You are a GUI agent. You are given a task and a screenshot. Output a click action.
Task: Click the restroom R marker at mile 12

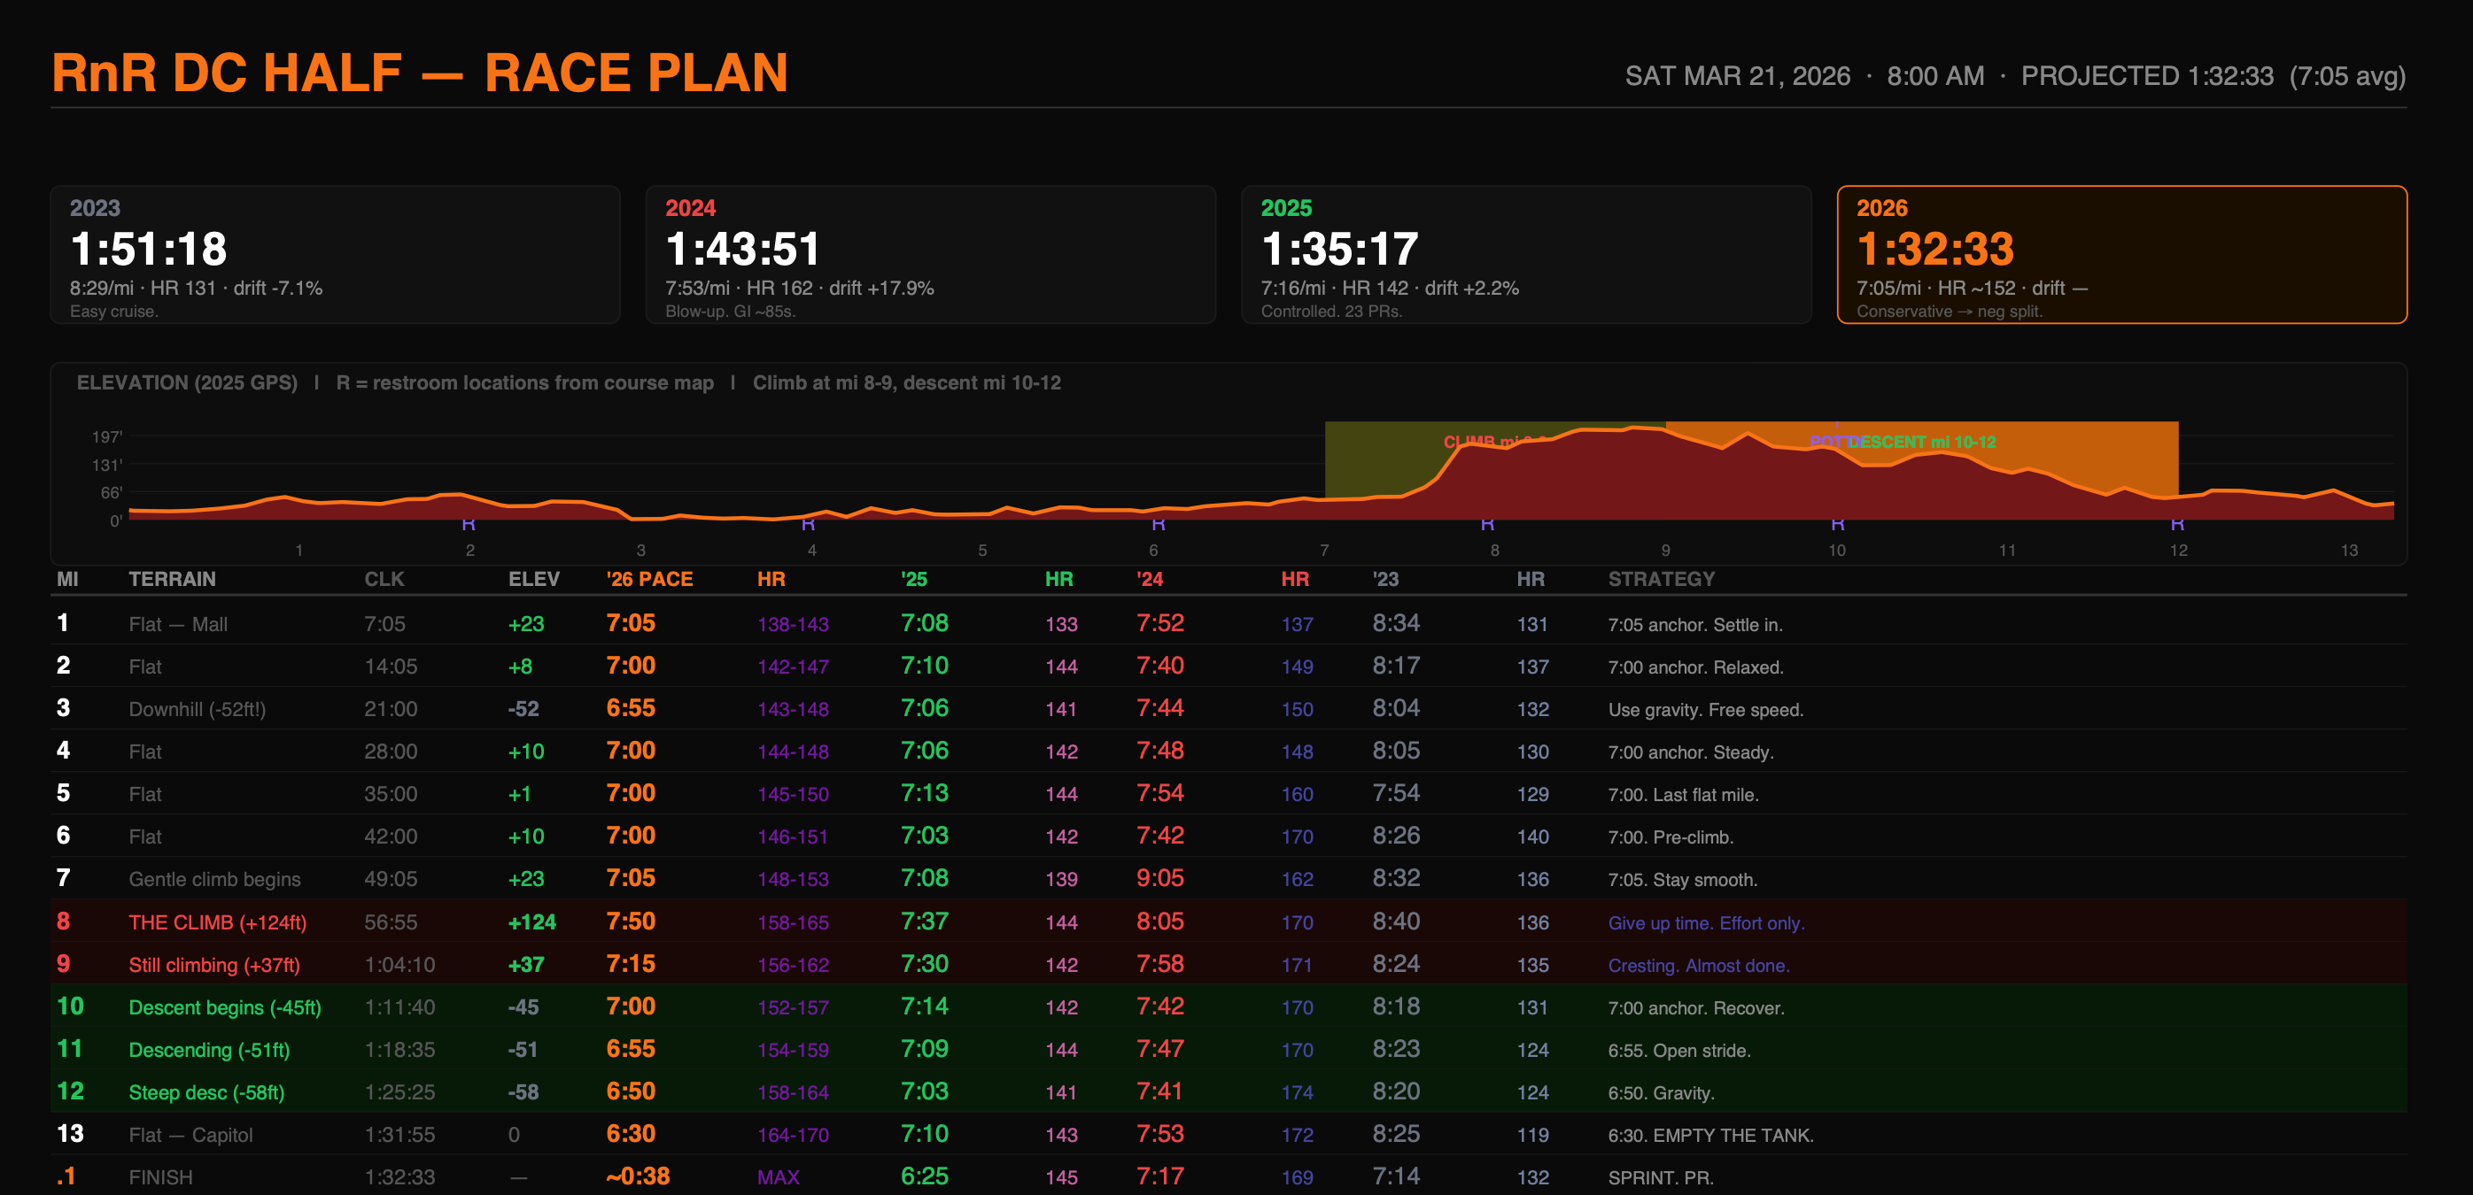[x=2177, y=524]
